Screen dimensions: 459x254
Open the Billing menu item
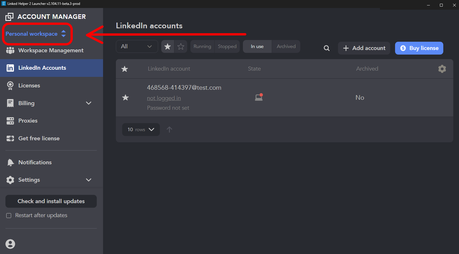point(51,103)
